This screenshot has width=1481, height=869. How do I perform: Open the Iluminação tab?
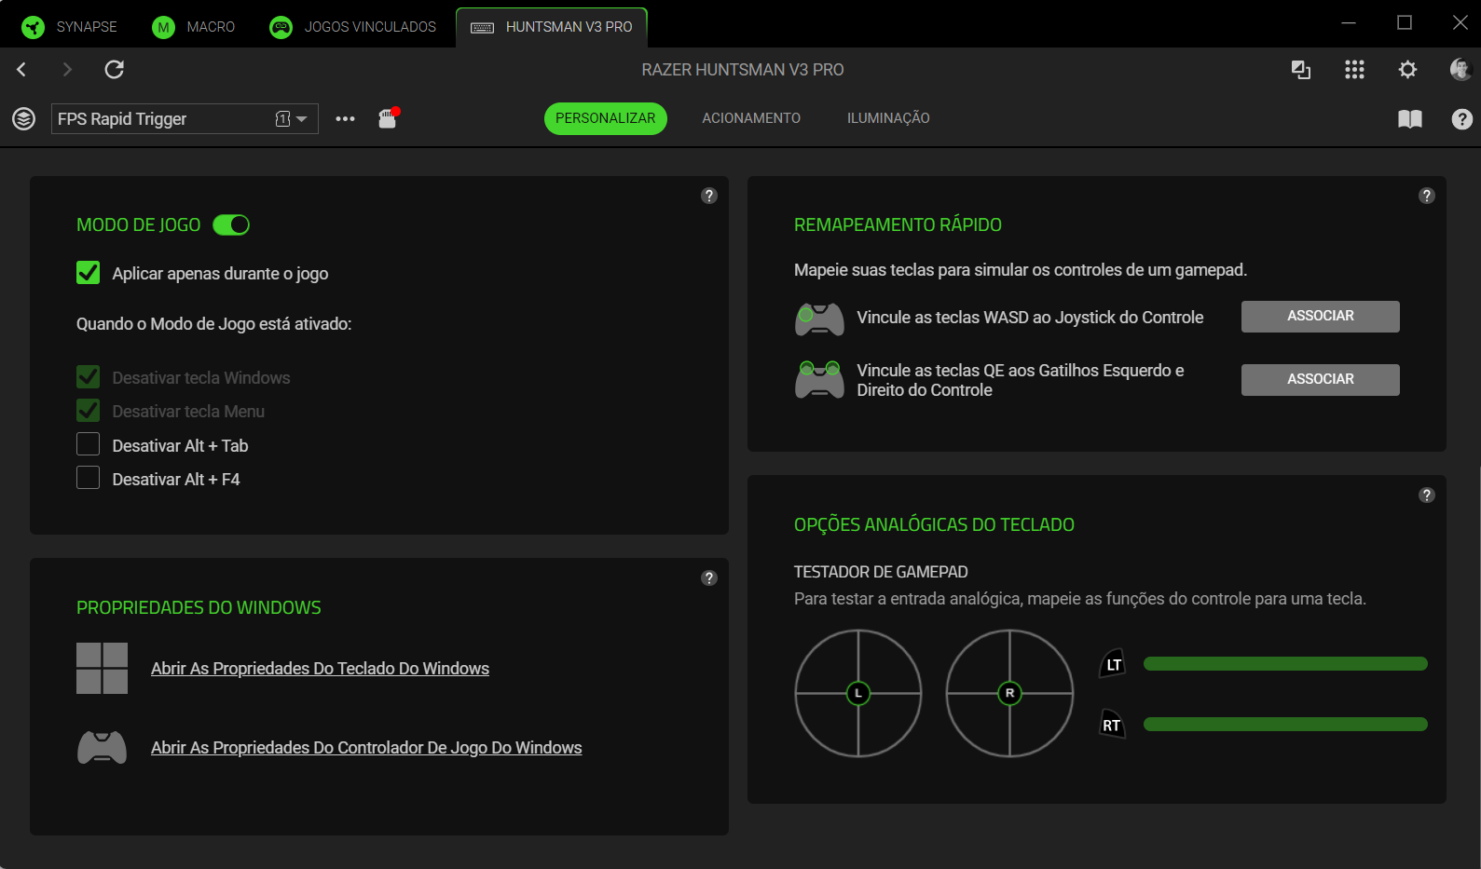[x=887, y=118]
